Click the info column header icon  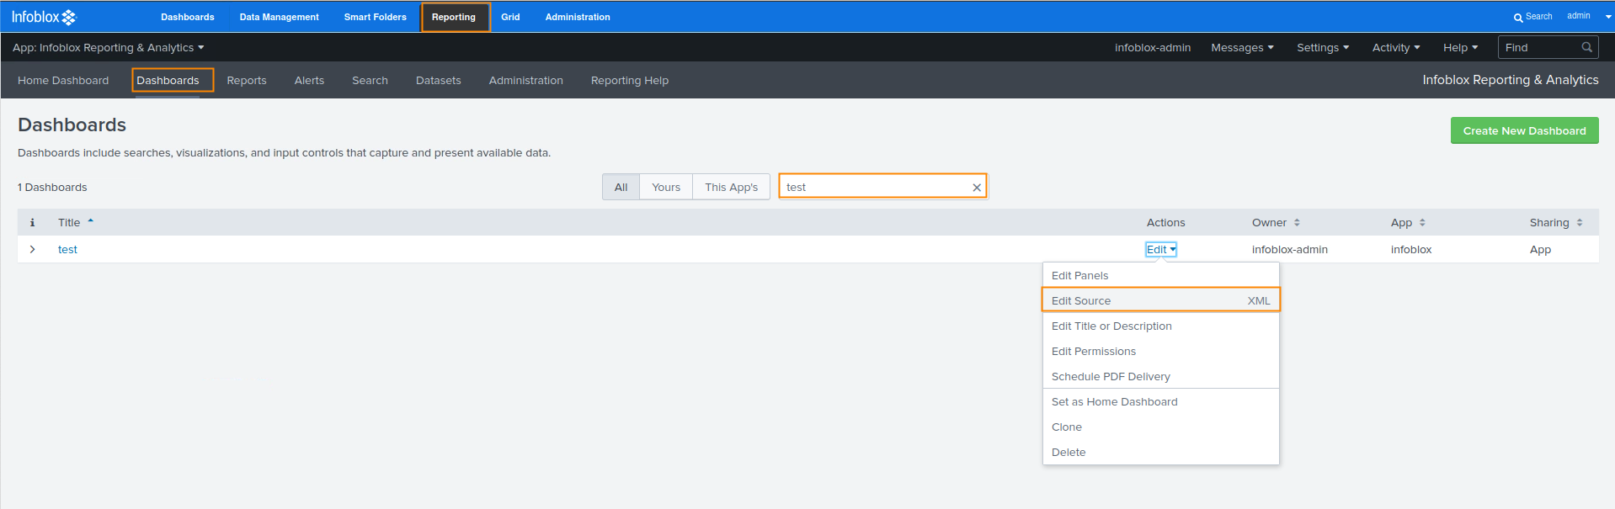[x=32, y=223]
